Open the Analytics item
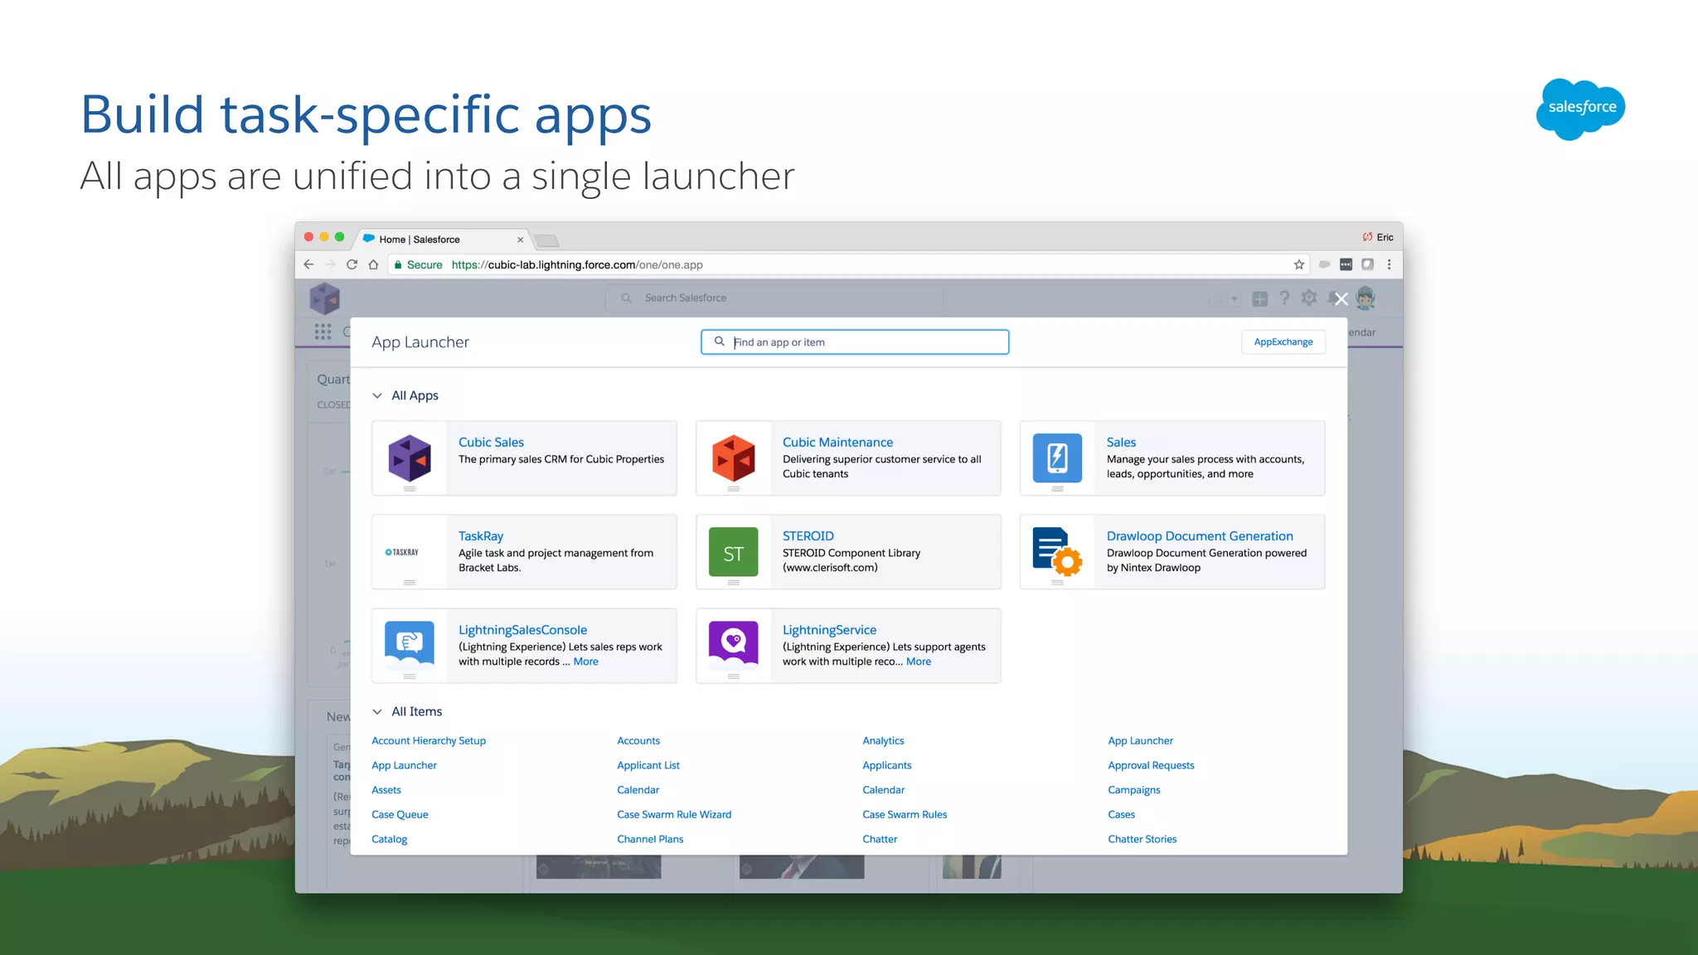This screenshot has width=1698, height=955. point(883,741)
